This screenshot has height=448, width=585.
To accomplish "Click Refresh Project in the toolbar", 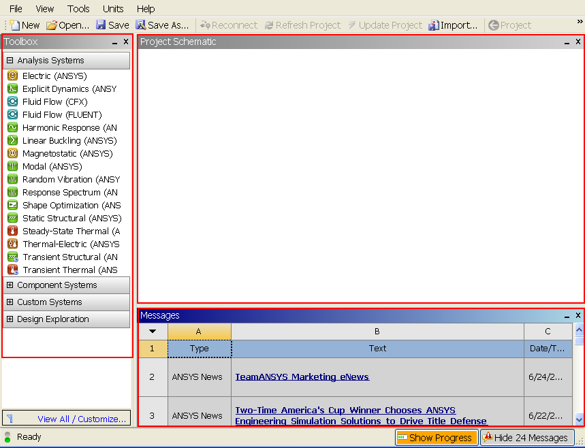I will [x=302, y=25].
